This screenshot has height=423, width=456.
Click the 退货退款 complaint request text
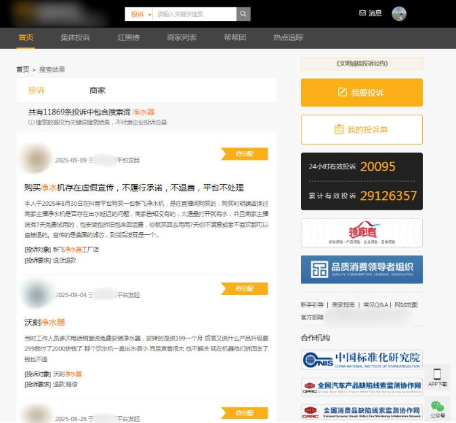click(64, 261)
